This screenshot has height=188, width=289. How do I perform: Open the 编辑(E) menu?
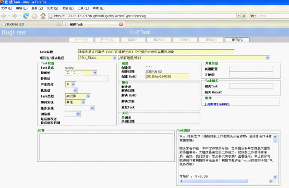[x=21, y=8]
